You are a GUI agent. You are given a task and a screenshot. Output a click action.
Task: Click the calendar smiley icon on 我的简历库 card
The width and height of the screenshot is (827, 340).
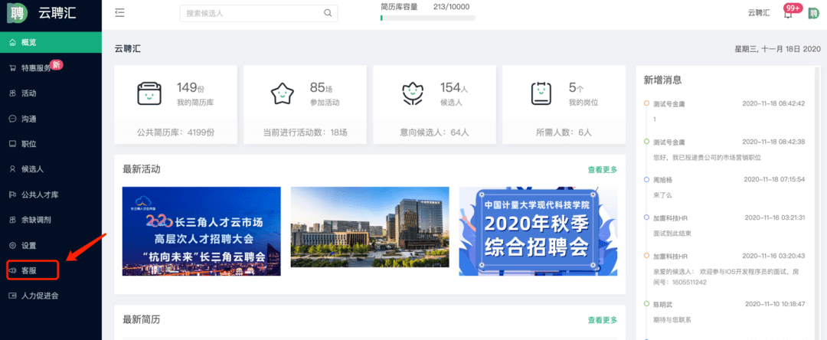click(x=149, y=94)
